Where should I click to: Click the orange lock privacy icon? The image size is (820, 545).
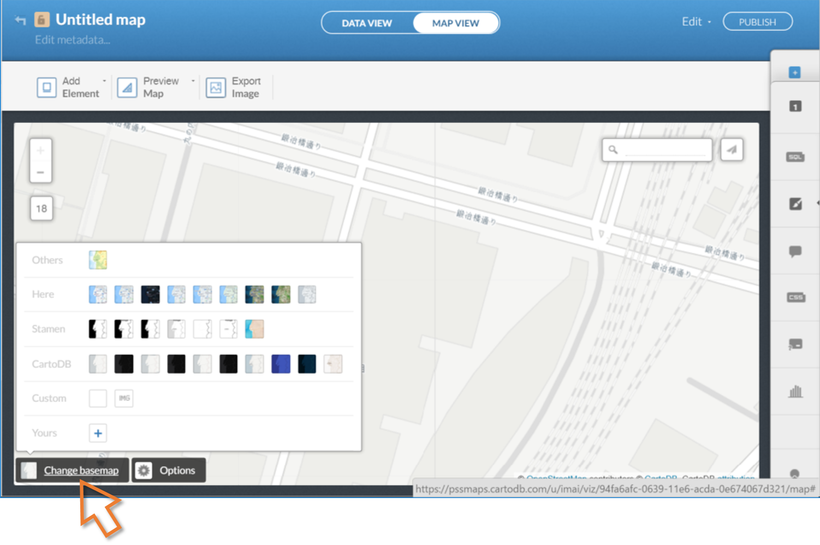coord(42,20)
